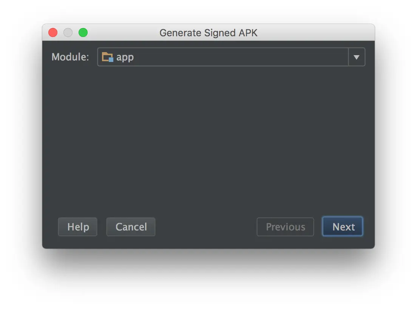
Task: Expand module list using the triangle arrow
Action: coord(357,57)
